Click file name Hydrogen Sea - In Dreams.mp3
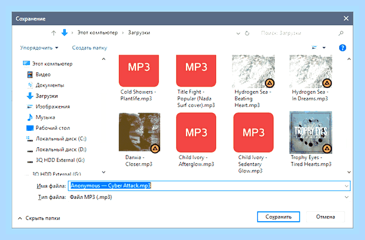The height and width of the screenshot is (240, 365). click(x=310, y=95)
